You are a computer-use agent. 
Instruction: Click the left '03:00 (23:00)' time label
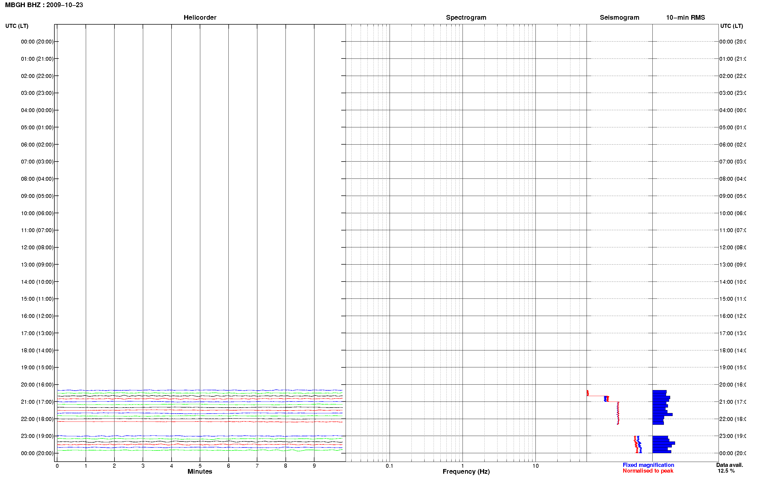tap(37, 93)
